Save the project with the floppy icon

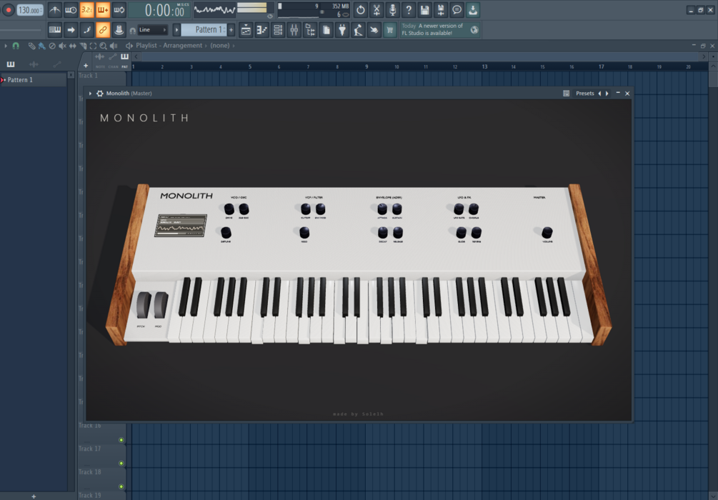click(x=424, y=9)
